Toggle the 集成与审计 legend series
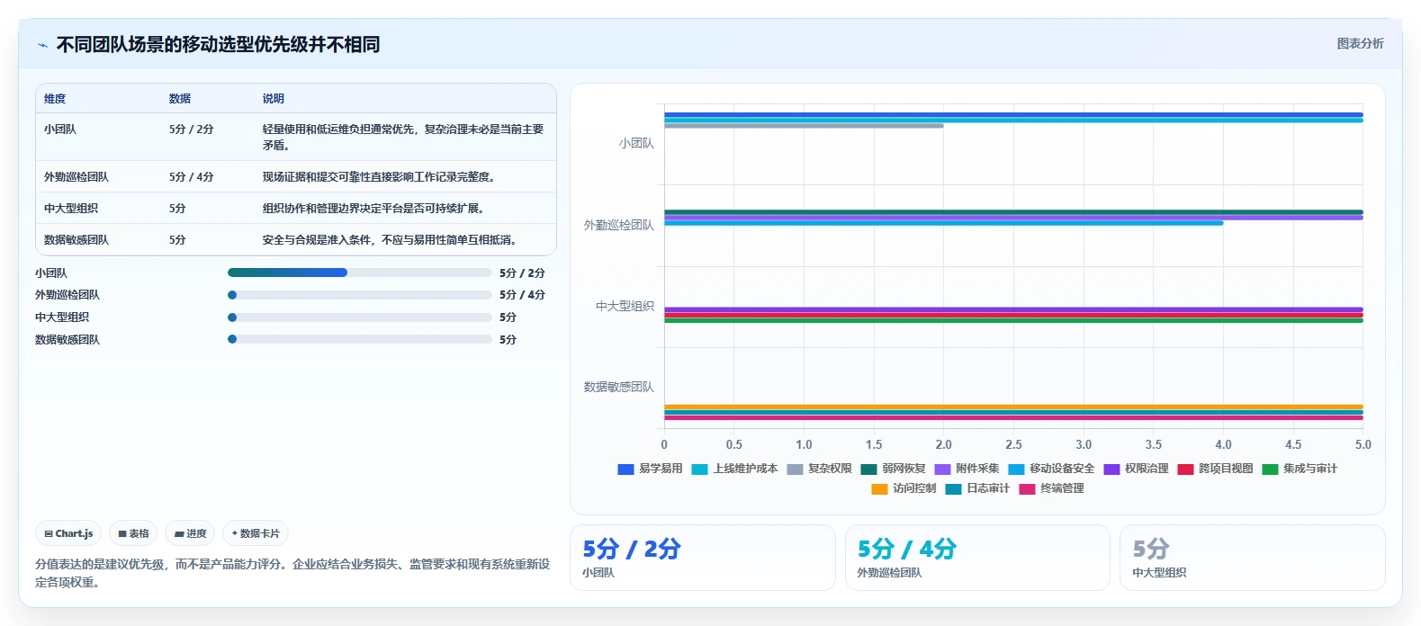Image resolution: width=1421 pixels, height=626 pixels. coord(1300,469)
